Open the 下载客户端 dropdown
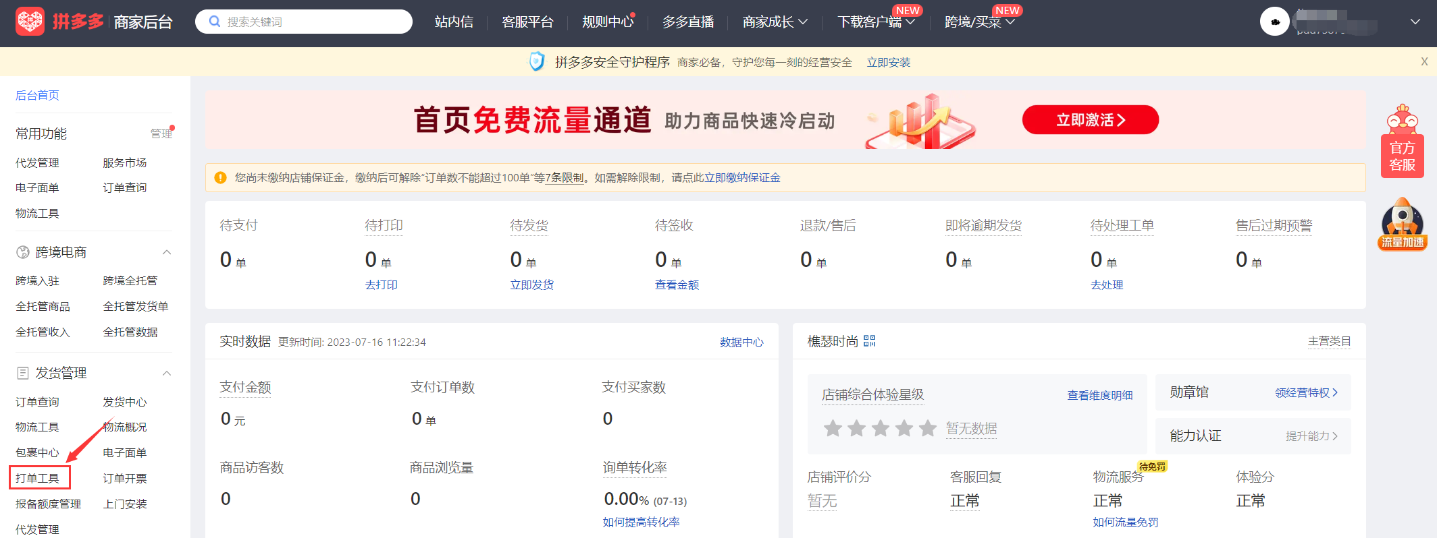Viewport: 1437px width, 538px height. click(x=877, y=22)
